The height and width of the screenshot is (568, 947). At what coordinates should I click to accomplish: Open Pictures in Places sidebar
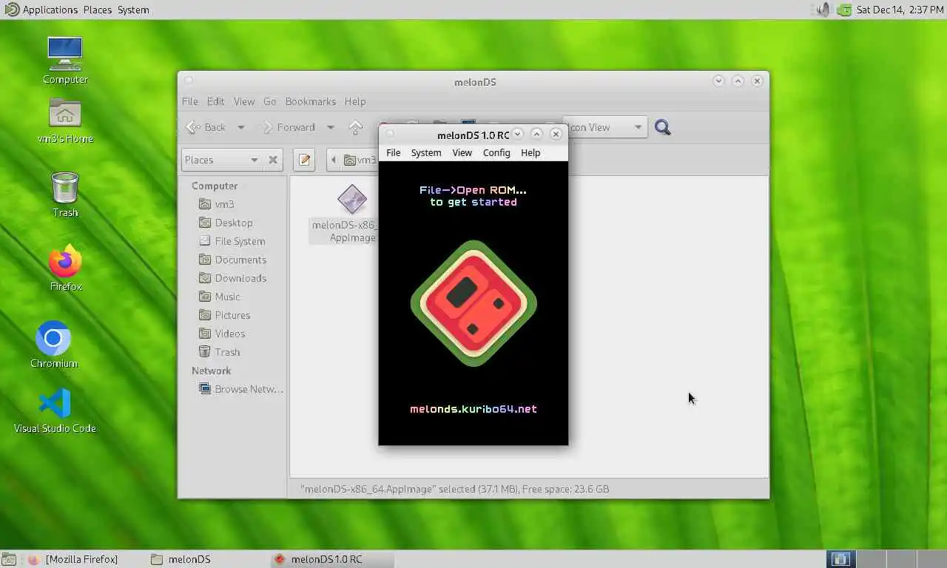click(232, 315)
